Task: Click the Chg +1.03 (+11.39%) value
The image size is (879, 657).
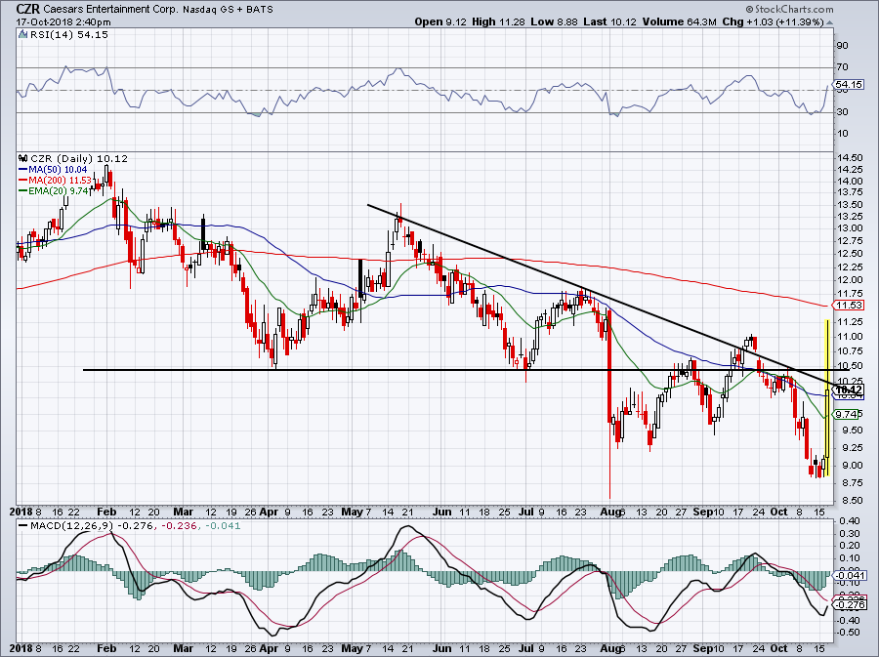Action: pyautogui.click(x=774, y=21)
